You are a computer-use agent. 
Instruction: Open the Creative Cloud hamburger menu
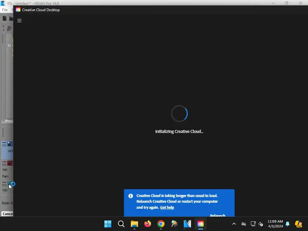tap(19, 21)
